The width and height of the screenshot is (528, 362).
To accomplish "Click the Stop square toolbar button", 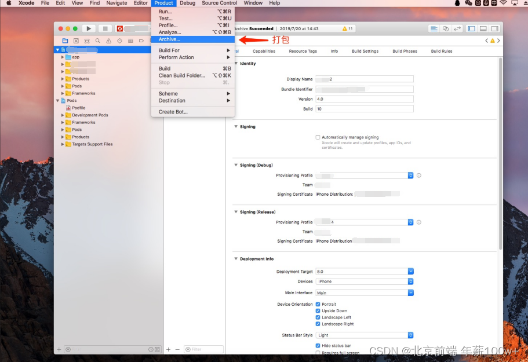I will click(x=105, y=29).
